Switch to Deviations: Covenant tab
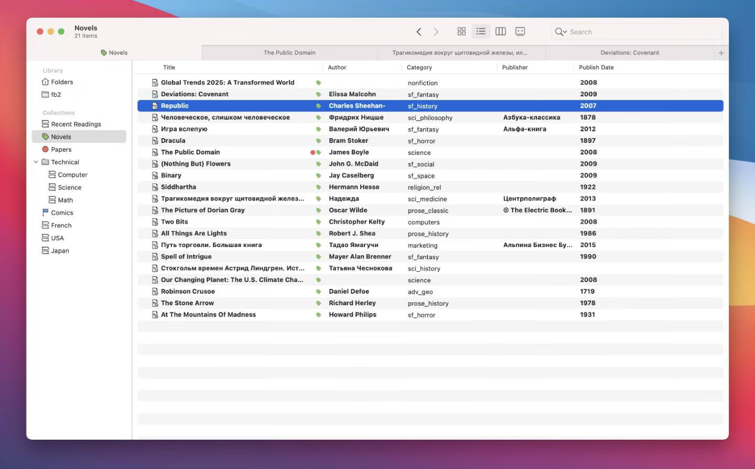 tap(630, 53)
